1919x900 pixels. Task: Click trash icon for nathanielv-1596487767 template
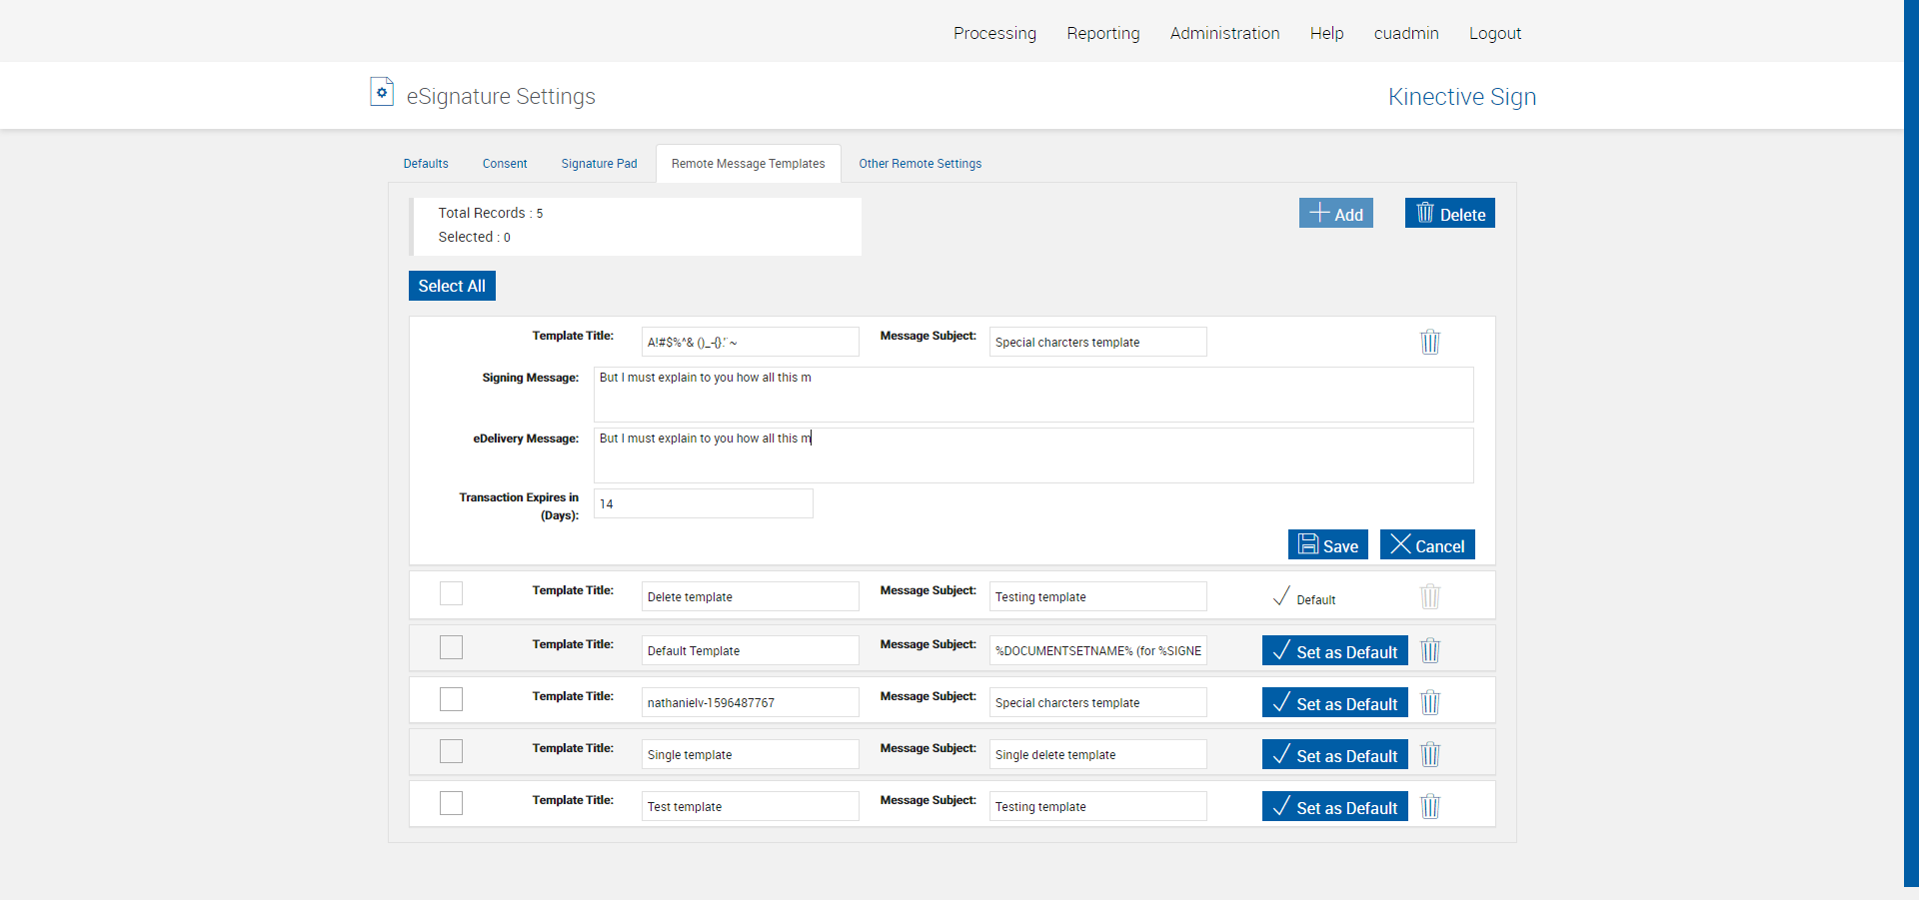1430,703
